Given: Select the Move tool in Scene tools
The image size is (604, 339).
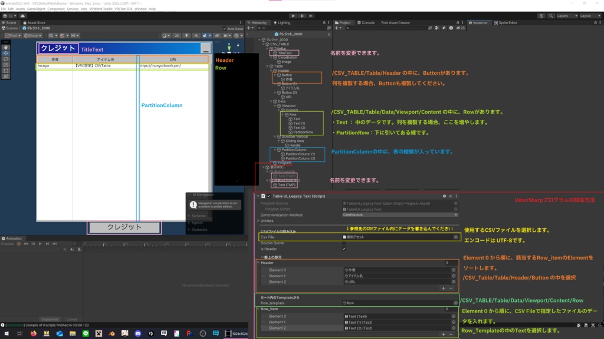Looking at the screenshot, I should click(6, 53).
